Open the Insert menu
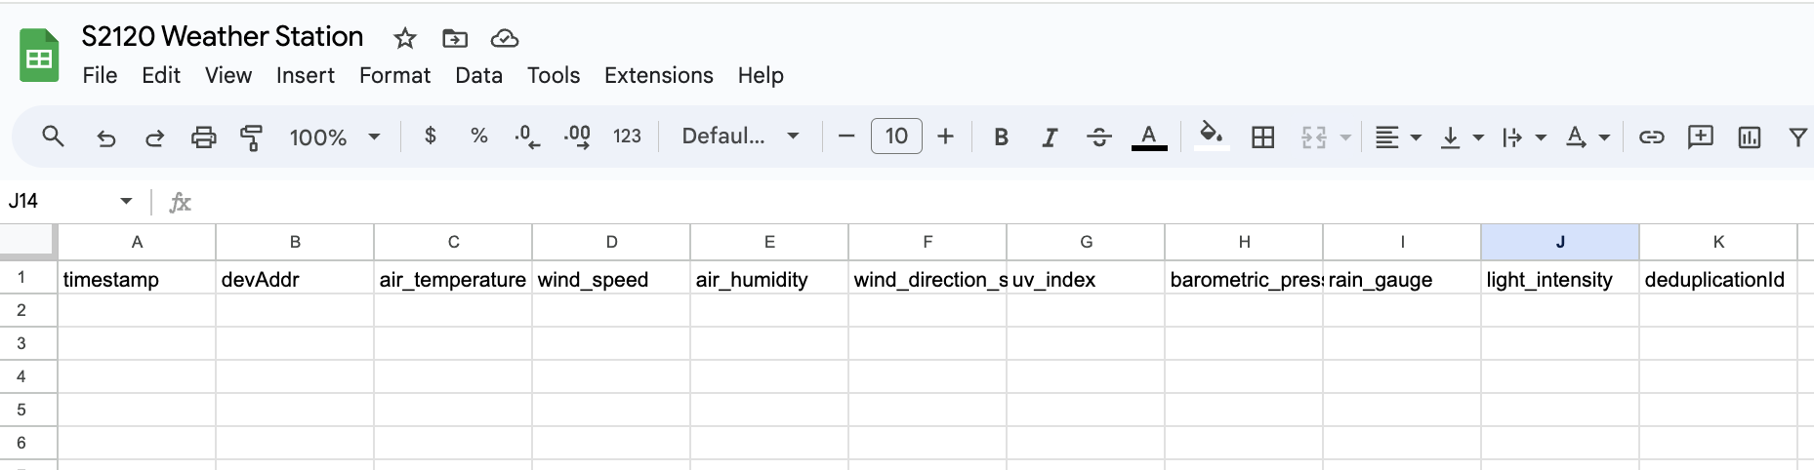This screenshot has height=470, width=1814. (305, 75)
